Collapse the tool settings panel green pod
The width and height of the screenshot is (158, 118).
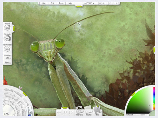coord(14,28)
